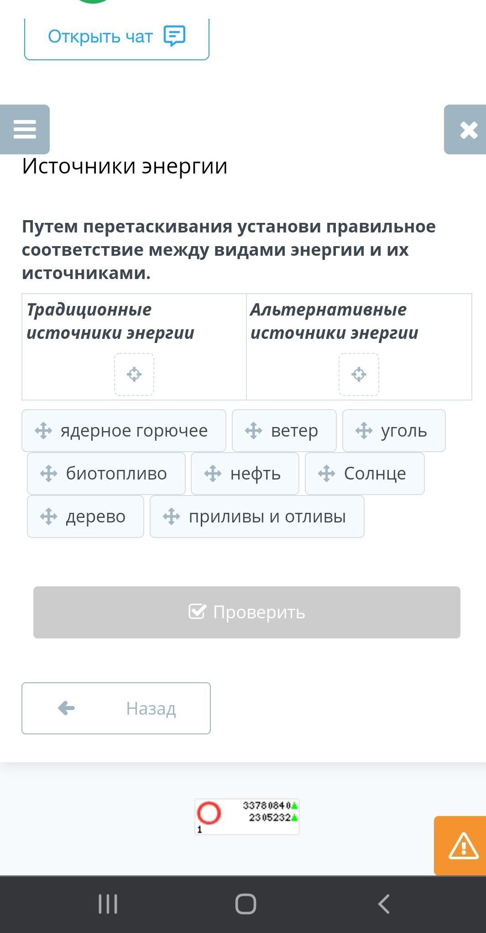
Task: Click the counter image with red circle
Action: 247,817
